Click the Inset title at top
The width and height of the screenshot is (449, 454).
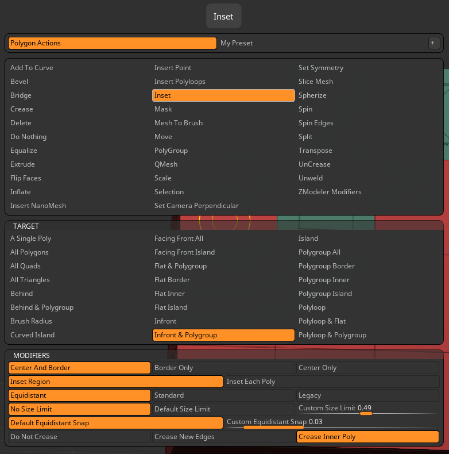(x=223, y=17)
